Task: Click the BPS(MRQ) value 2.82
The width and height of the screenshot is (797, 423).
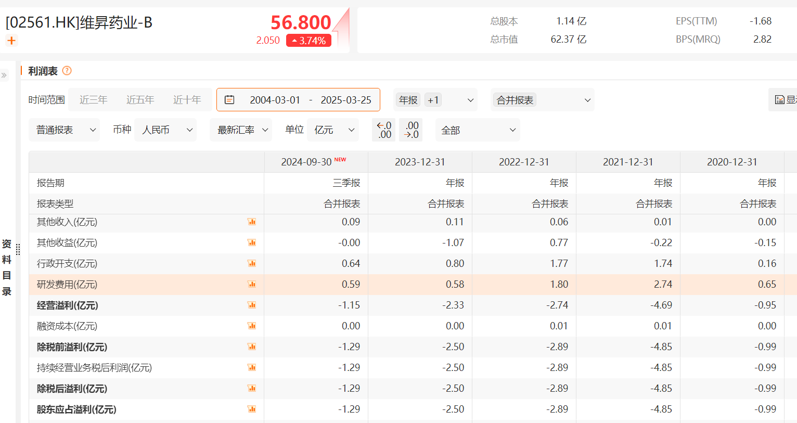Action: coord(763,40)
